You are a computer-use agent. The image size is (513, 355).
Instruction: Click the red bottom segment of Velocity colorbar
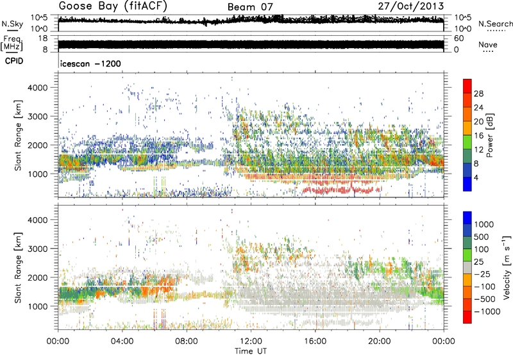467,317
